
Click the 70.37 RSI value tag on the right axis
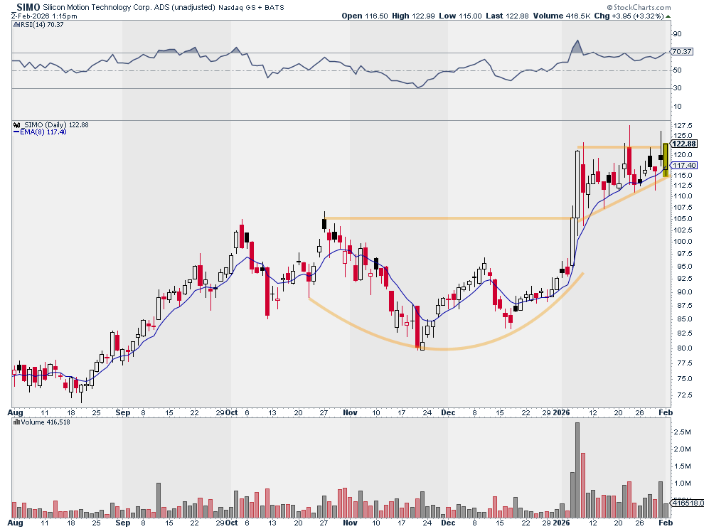[683, 52]
